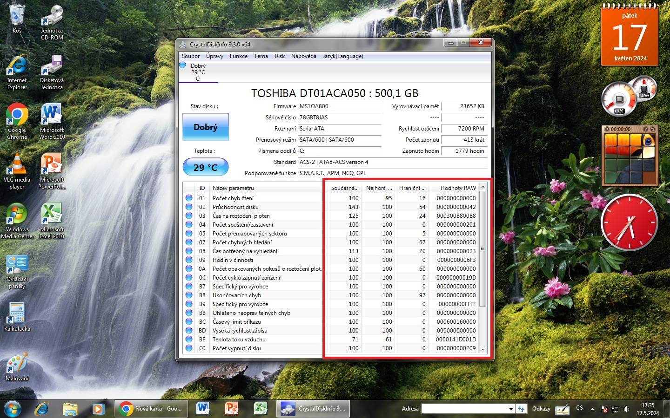Select the Google Chrome desktop icon
This screenshot has height=418, width=670.
tap(17, 122)
